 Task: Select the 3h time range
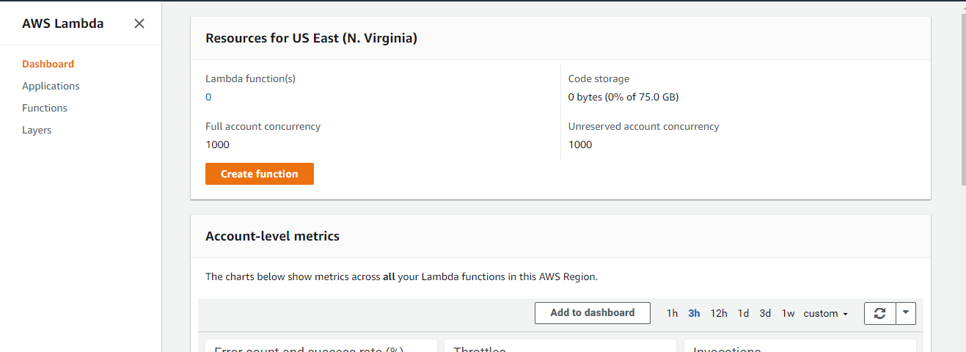694,313
